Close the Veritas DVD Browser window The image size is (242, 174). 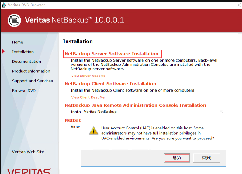point(239,5)
